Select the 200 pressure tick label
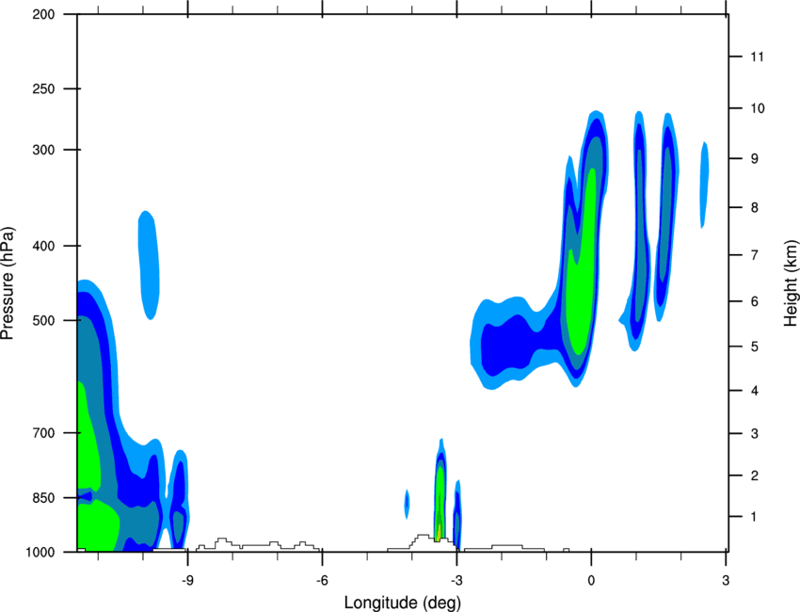Image resolution: width=800 pixels, height=612 pixels. click(43, 14)
